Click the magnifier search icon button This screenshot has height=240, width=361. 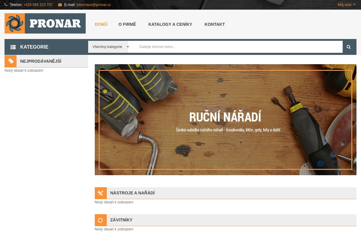(x=349, y=47)
